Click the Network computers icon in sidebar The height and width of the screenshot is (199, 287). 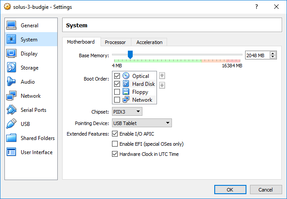[11, 96]
